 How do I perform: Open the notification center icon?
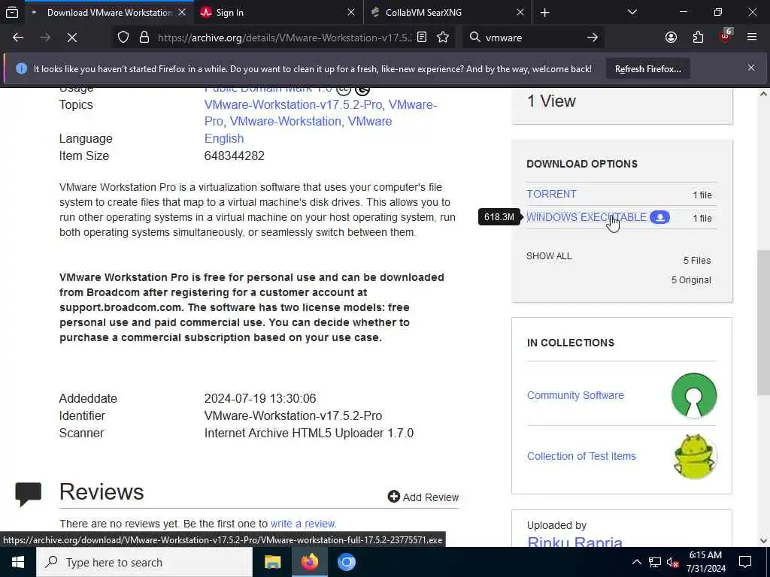(x=745, y=562)
